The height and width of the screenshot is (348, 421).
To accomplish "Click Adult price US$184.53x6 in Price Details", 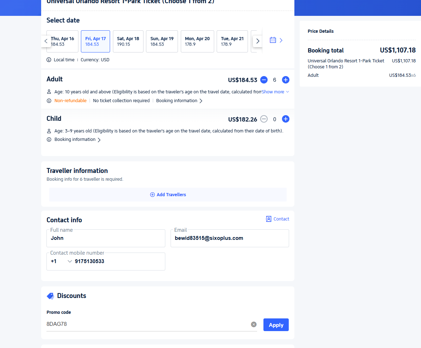I will coord(402,75).
